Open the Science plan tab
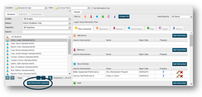Image resolution: width=202 pixels, height=97 pixels. [x=177, y=28]
